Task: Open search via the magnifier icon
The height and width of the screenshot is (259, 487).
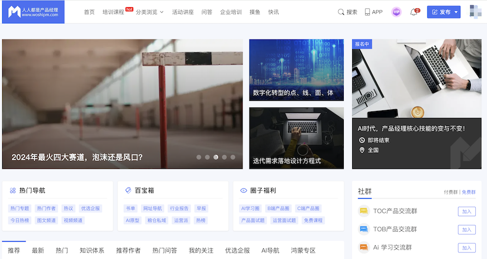Action: click(x=341, y=12)
